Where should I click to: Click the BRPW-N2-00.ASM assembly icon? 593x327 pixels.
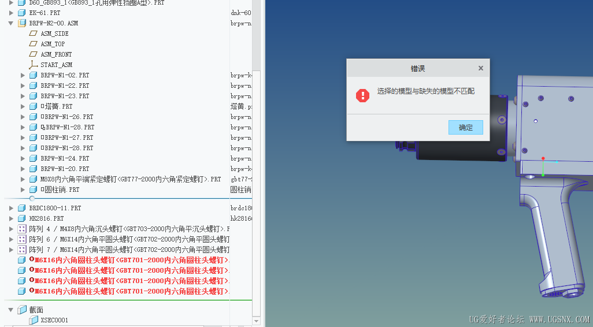pos(22,23)
